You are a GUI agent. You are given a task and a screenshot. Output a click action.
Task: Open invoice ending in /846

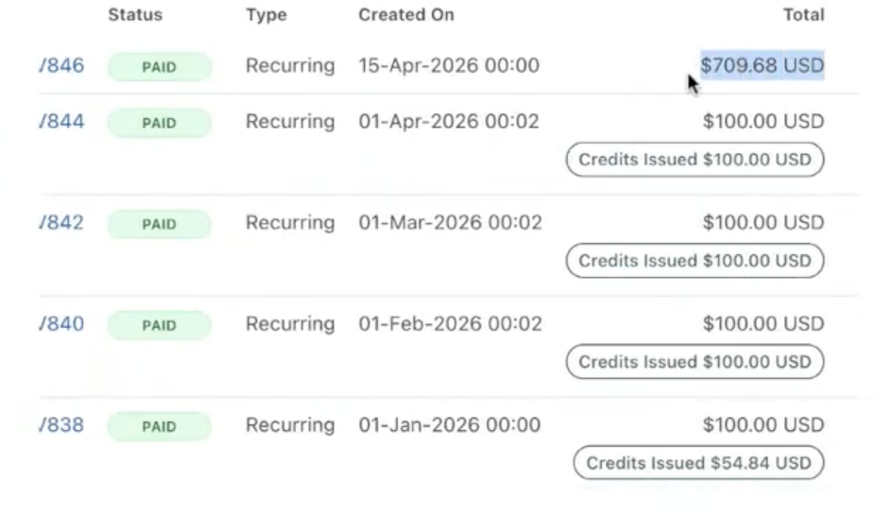pyautogui.click(x=61, y=66)
